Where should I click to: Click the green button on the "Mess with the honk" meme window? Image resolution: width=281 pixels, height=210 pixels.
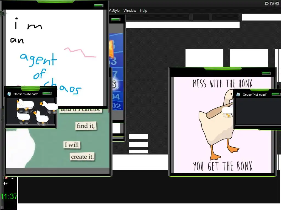(x=266, y=73)
